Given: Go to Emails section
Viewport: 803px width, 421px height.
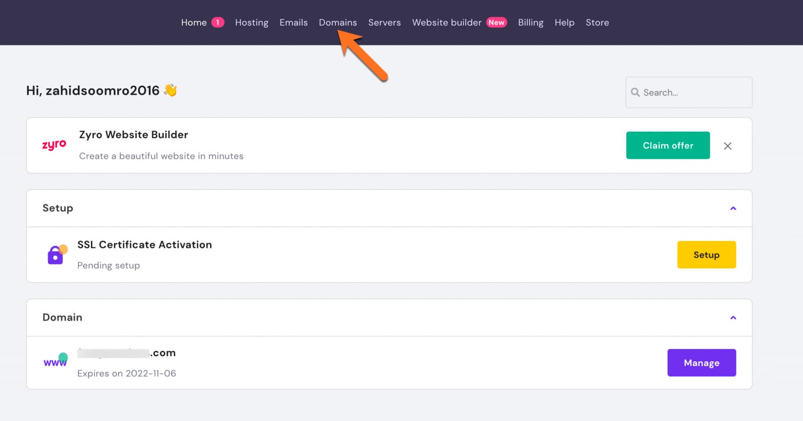Looking at the screenshot, I should click(x=293, y=22).
